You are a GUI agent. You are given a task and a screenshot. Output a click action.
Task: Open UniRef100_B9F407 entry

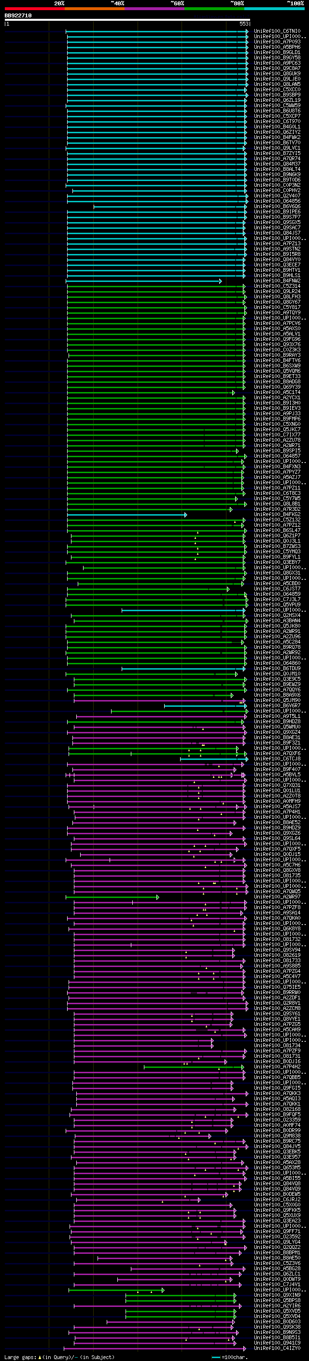[277, 769]
